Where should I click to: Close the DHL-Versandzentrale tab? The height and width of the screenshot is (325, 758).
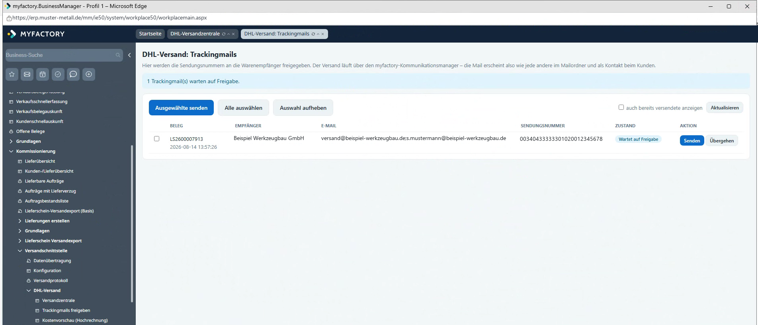(233, 34)
